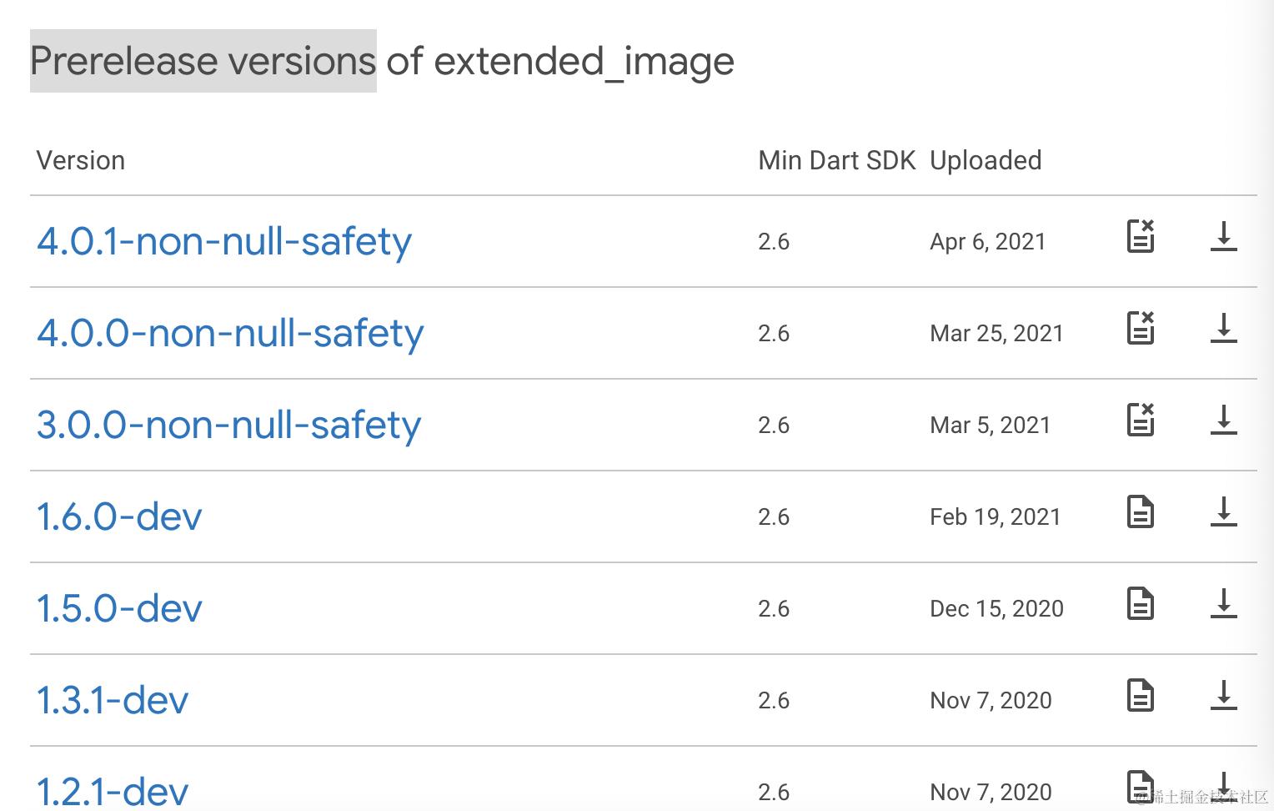Image resolution: width=1274 pixels, height=811 pixels.
Task: Download the 1.6.0-dev archive
Action: (1223, 511)
